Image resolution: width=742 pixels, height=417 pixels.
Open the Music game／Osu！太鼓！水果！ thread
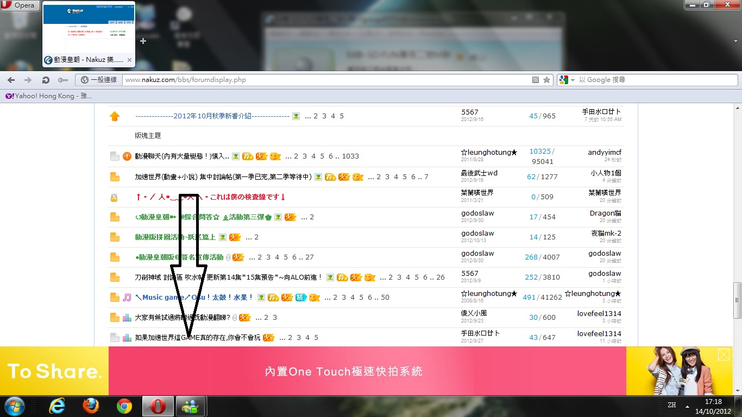pyautogui.click(x=194, y=298)
